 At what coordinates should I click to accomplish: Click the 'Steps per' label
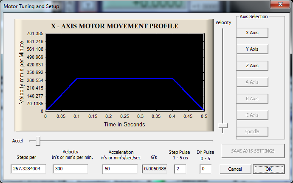coord(26,157)
